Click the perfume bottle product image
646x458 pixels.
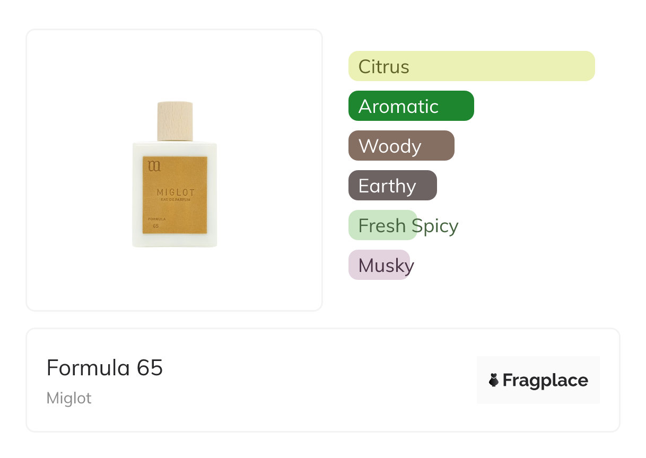(x=174, y=175)
